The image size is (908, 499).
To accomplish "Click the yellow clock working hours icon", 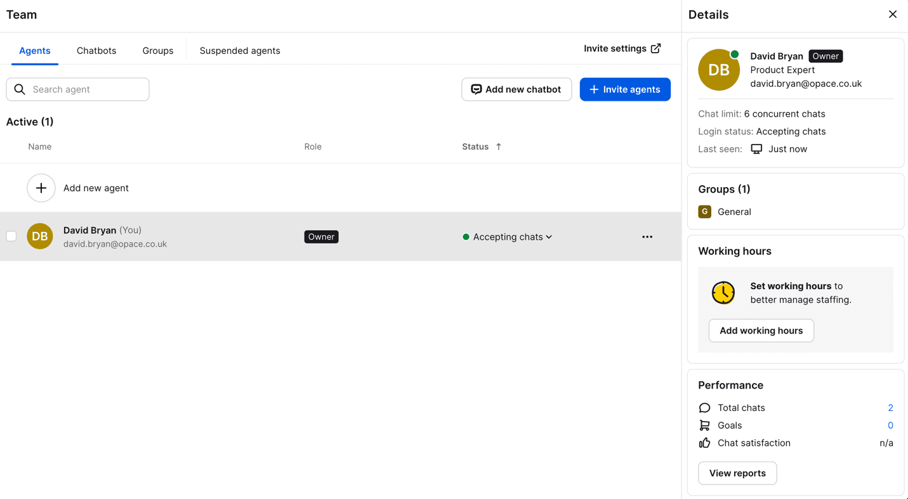I will pos(723,293).
